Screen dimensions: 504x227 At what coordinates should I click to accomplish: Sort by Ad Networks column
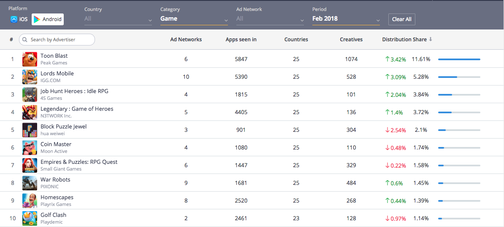186,40
